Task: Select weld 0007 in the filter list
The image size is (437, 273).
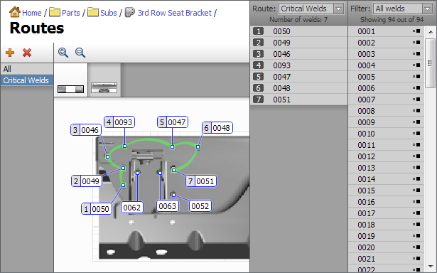Action: click(387, 100)
